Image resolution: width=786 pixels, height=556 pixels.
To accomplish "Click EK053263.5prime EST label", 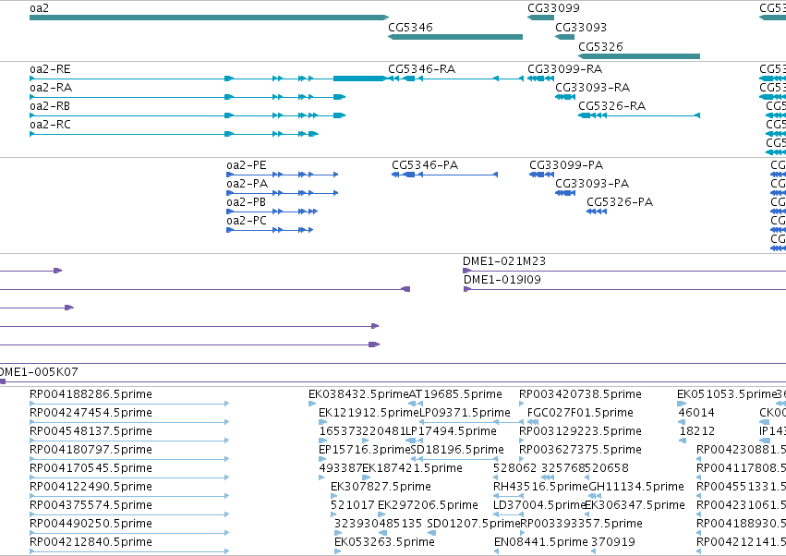I will click(x=384, y=542).
